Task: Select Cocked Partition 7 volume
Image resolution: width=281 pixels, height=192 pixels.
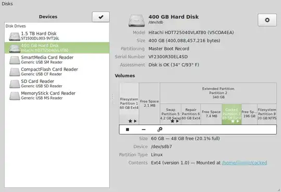Action: click(232, 114)
